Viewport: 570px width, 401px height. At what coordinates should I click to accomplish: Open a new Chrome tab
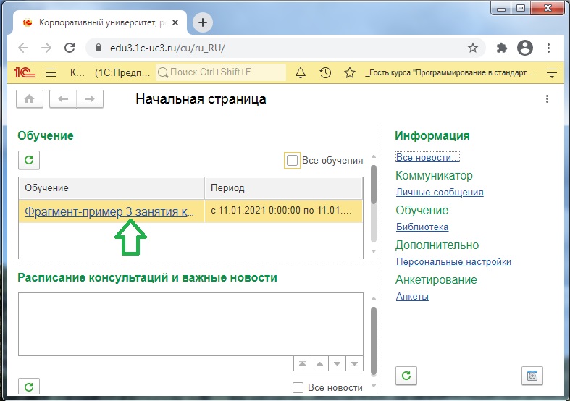point(203,22)
